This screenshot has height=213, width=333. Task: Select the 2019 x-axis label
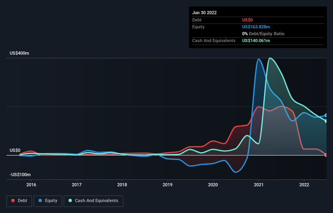[168, 185]
